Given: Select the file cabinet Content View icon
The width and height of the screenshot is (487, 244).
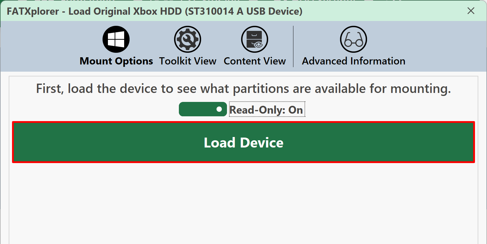Looking at the screenshot, I should pos(255,39).
